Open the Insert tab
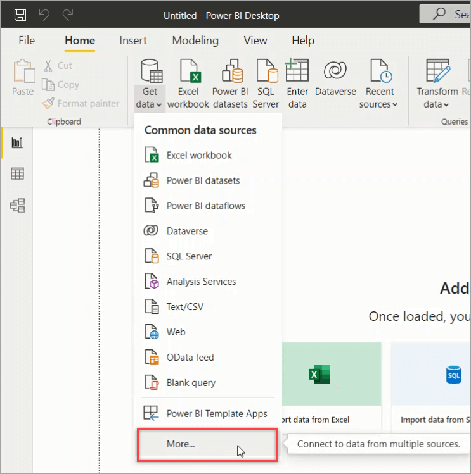The width and height of the screenshot is (471, 474). click(133, 41)
